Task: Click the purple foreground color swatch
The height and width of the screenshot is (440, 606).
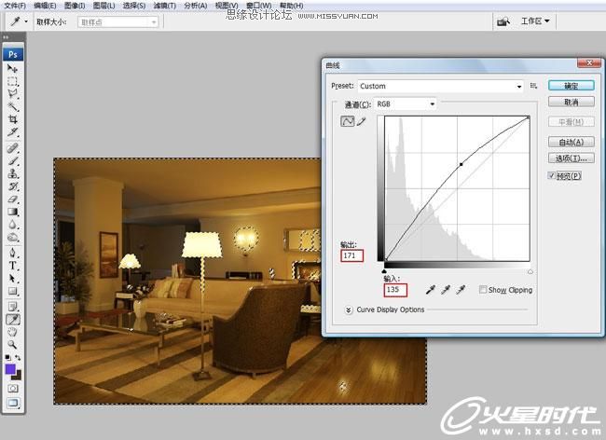Action: 10,369
